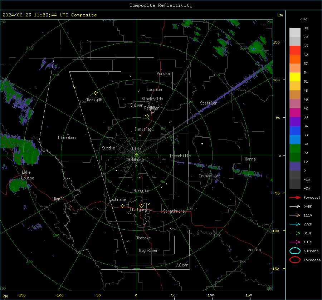Click the yellow diamond marker near RockyMH
Image resolution: width=322 pixels, height=300 pixels.
(96, 93)
